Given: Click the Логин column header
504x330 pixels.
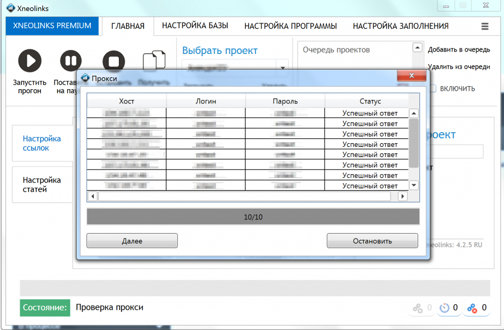Looking at the screenshot, I should pos(206,101).
